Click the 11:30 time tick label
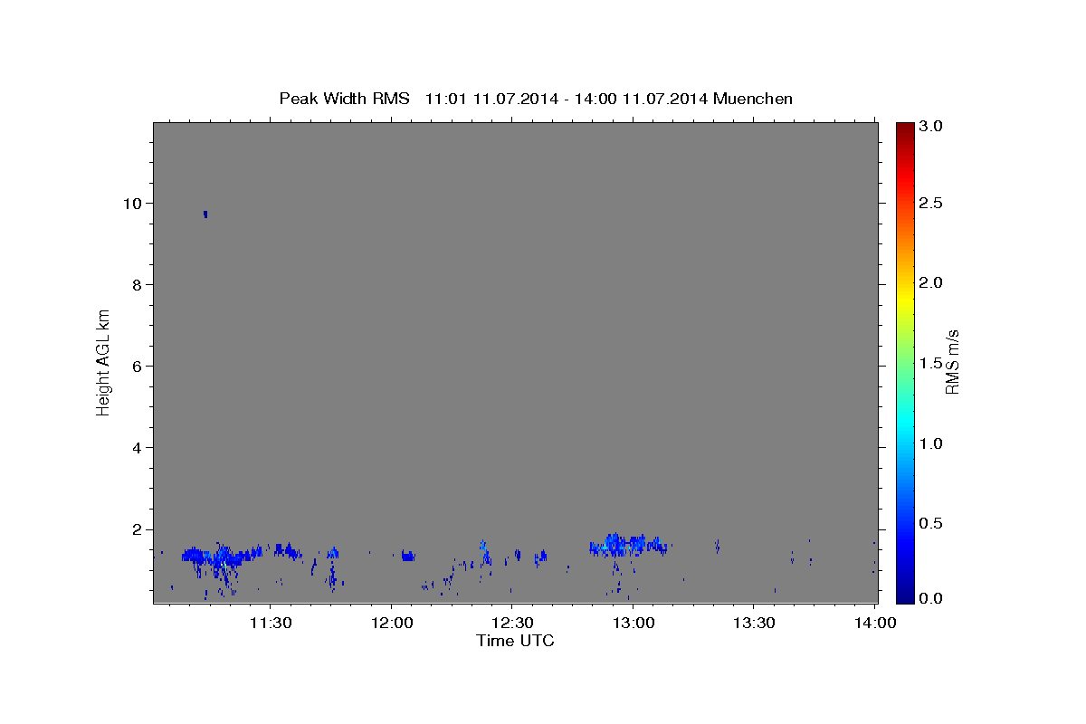Viewport: 1086px width, 724px height. click(x=271, y=623)
